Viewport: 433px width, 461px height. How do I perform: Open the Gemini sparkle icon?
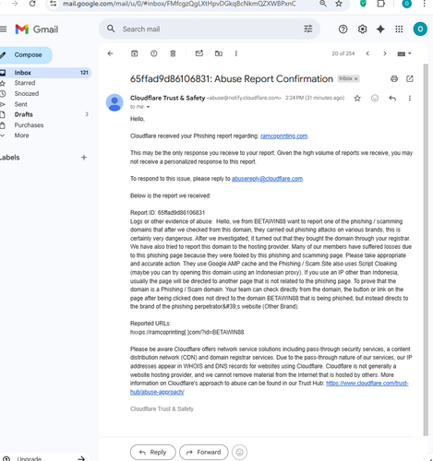tap(380, 30)
